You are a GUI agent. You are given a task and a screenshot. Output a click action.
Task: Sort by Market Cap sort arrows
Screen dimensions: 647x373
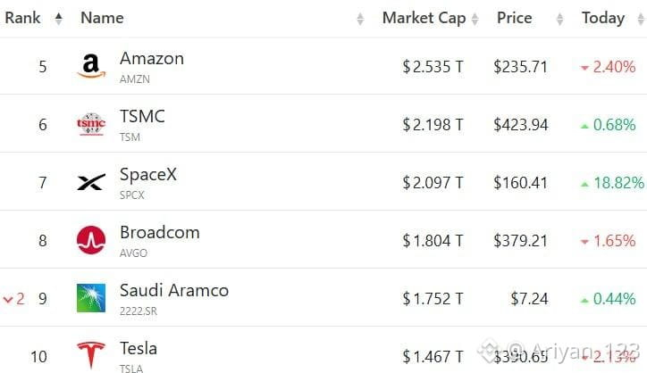[475, 19]
